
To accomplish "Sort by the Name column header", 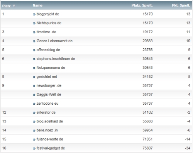I will coord(37,5).
